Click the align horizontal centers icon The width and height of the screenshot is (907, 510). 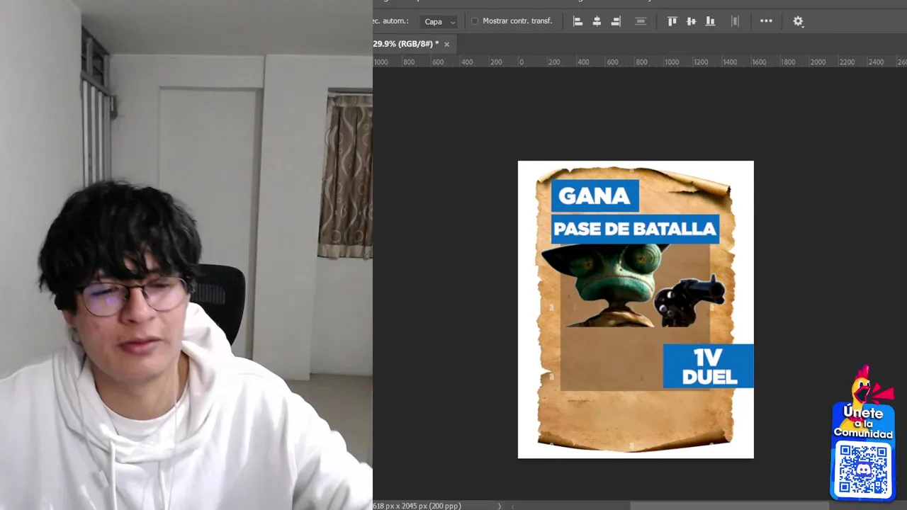(597, 21)
